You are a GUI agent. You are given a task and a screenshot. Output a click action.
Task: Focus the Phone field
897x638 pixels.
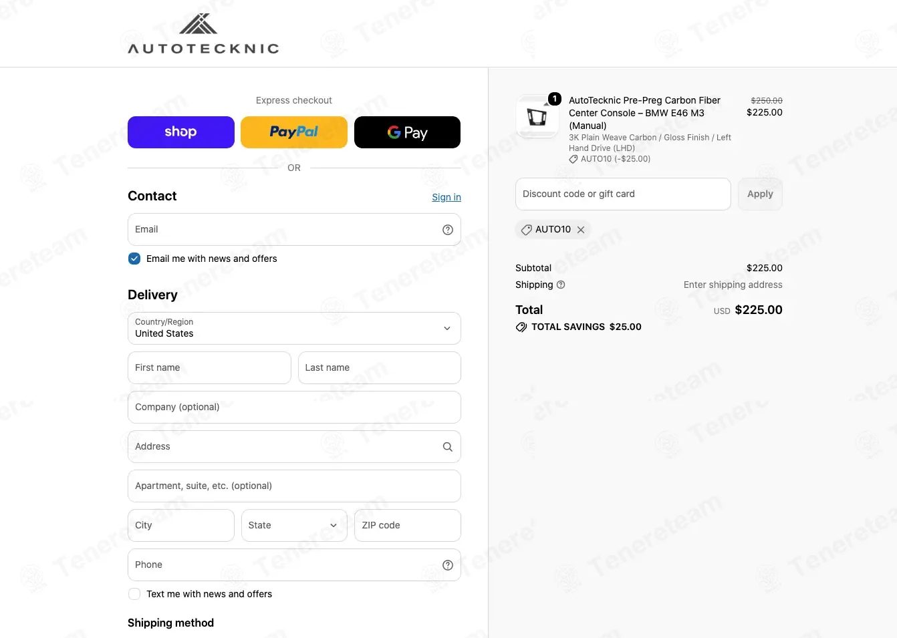[x=294, y=565]
